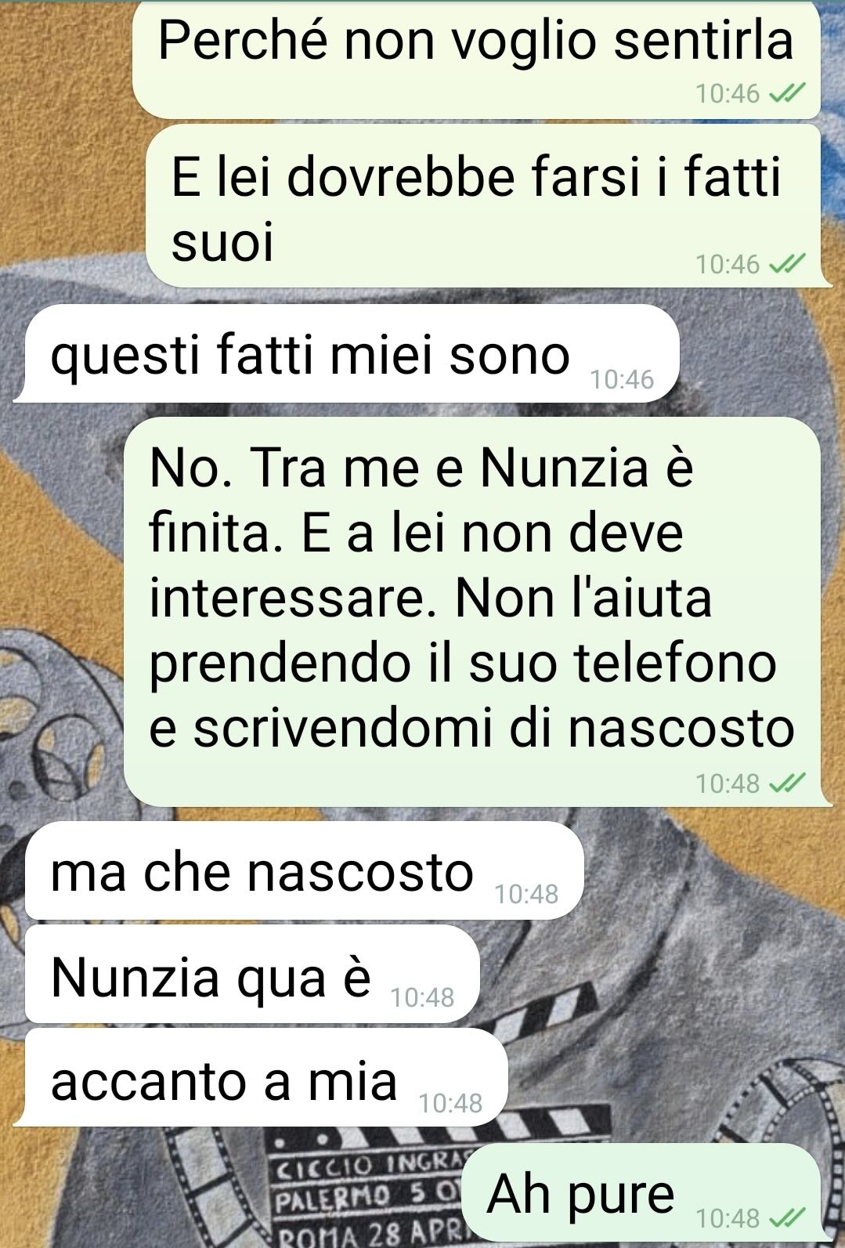The width and height of the screenshot is (845, 1248).
Task: Tap the double-check icon on 'E lei dovrebbe farsi' message
Action: 786,265
